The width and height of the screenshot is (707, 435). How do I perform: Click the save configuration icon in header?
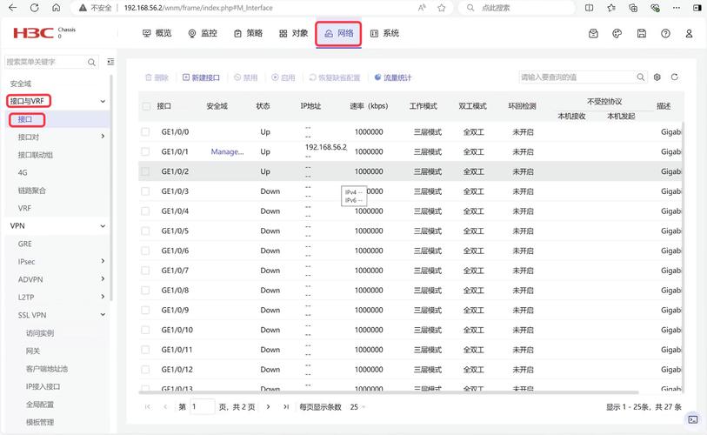642,33
